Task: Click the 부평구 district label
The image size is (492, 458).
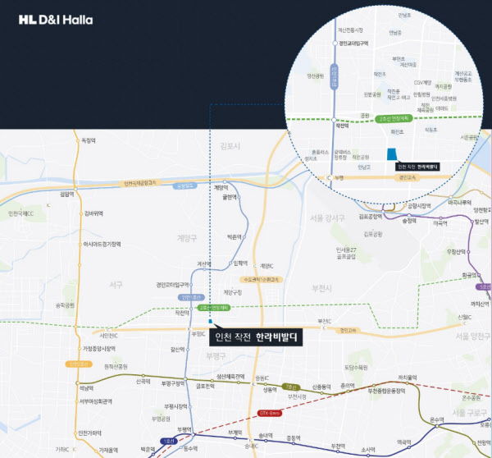Action: tap(216, 356)
